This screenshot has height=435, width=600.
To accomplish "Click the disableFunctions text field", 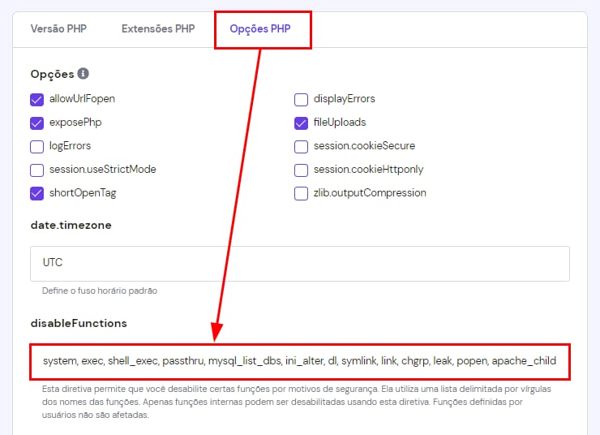I will [299, 360].
